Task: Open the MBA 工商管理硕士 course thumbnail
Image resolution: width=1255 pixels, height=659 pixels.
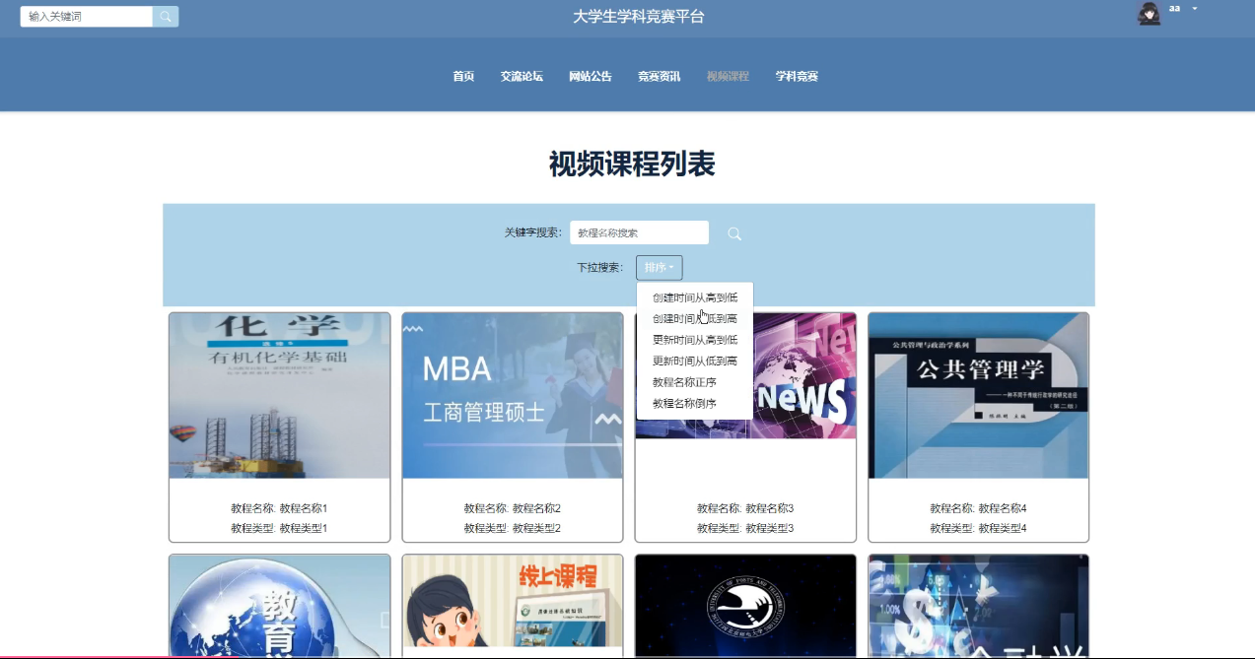Action: click(x=513, y=396)
